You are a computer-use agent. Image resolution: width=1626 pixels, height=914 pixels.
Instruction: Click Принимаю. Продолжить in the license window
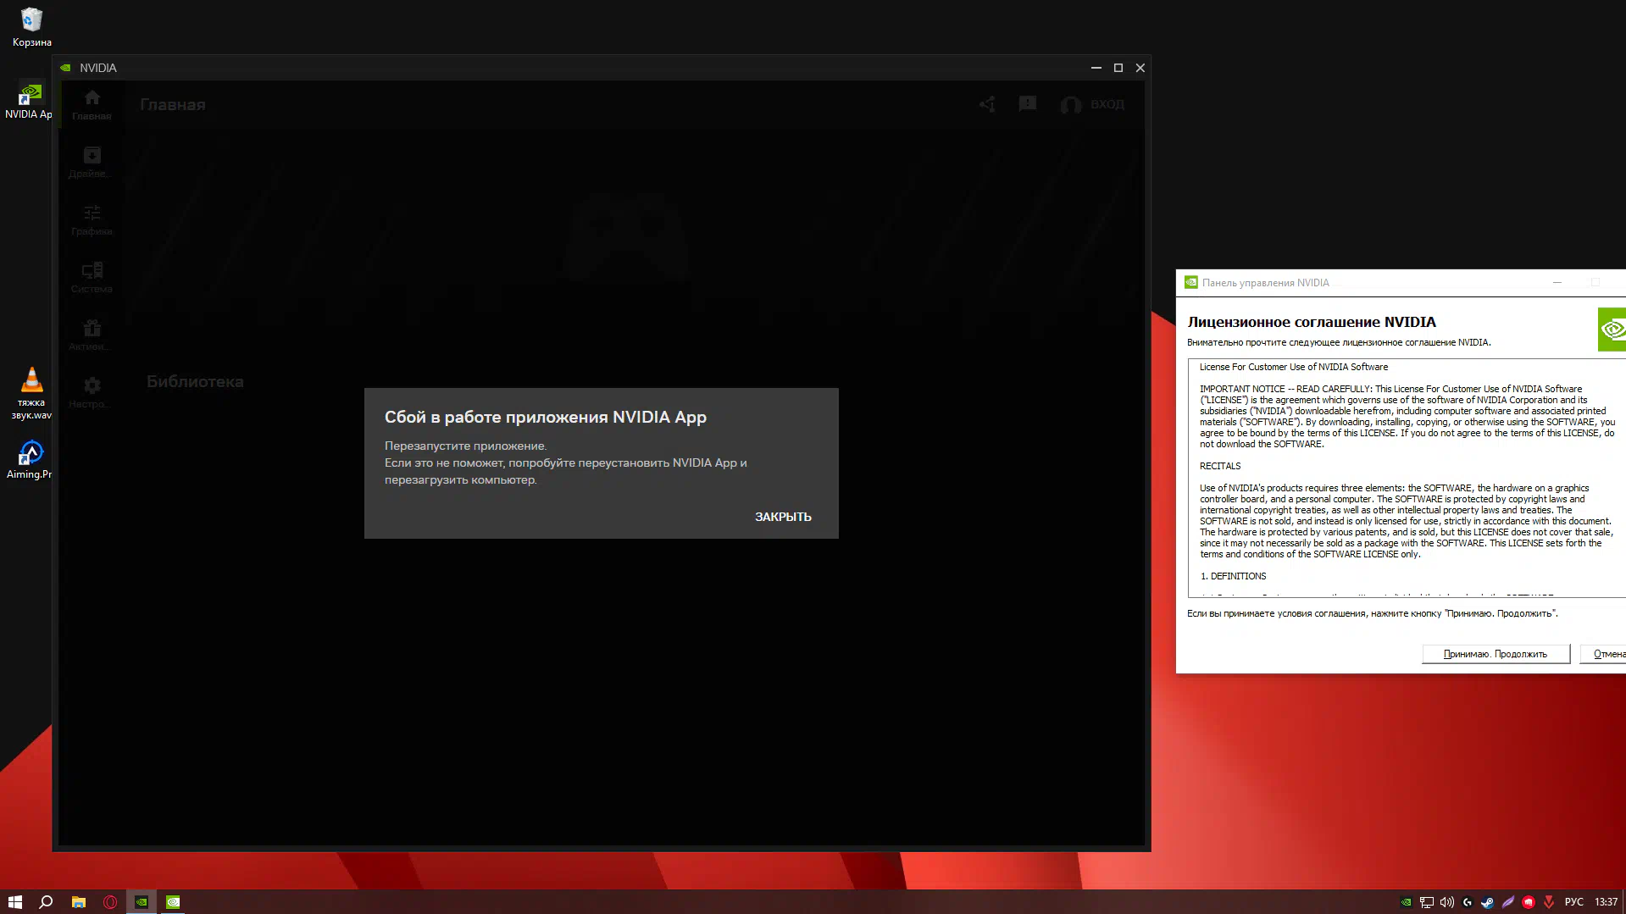pos(1496,654)
